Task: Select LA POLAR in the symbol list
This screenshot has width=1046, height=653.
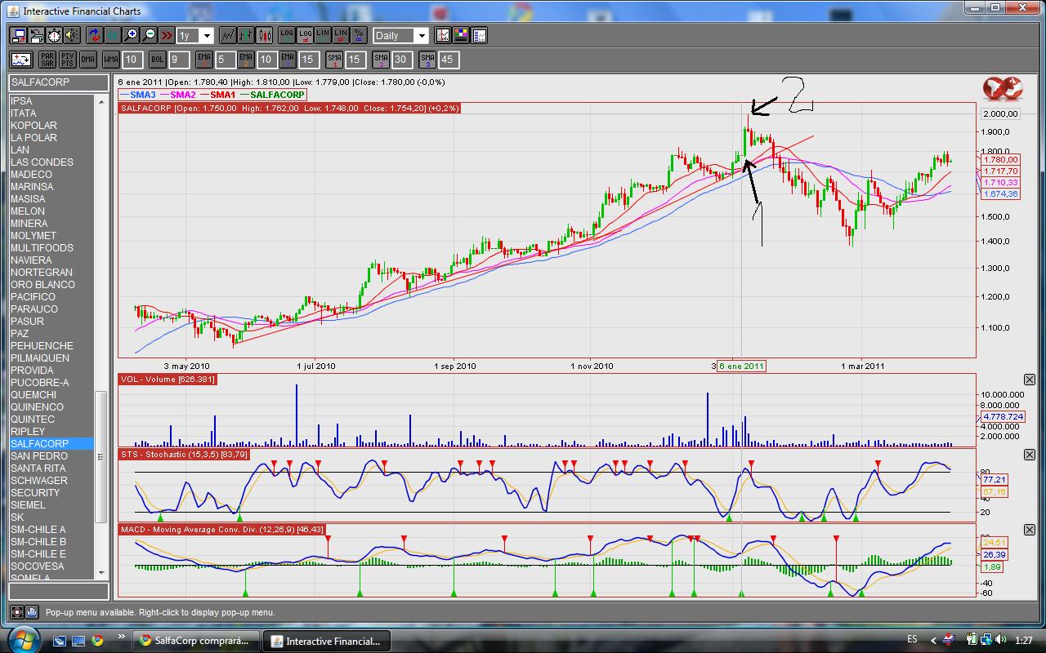Action: [x=51, y=138]
